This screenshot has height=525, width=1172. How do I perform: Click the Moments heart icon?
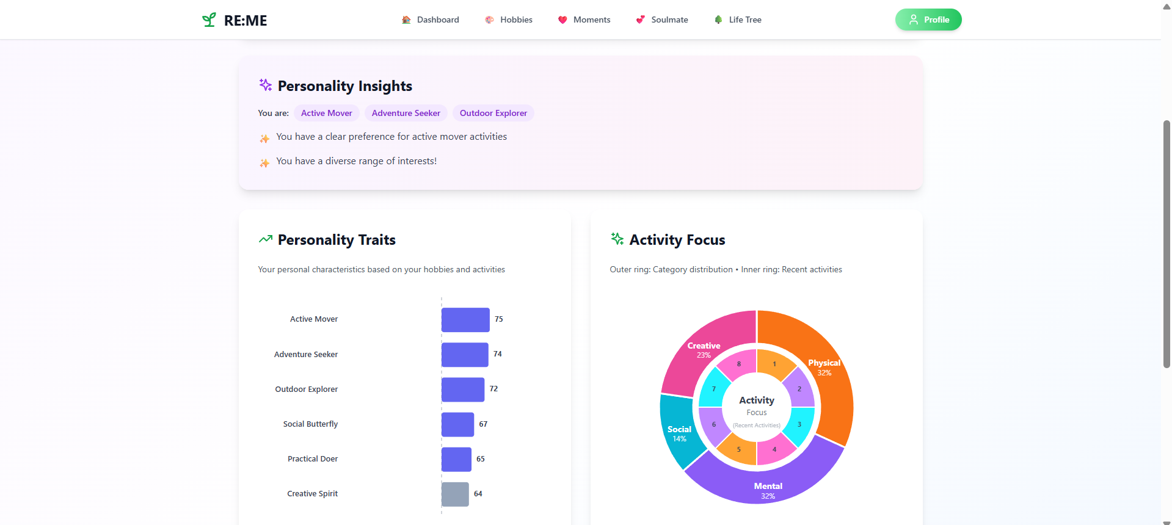(562, 20)
